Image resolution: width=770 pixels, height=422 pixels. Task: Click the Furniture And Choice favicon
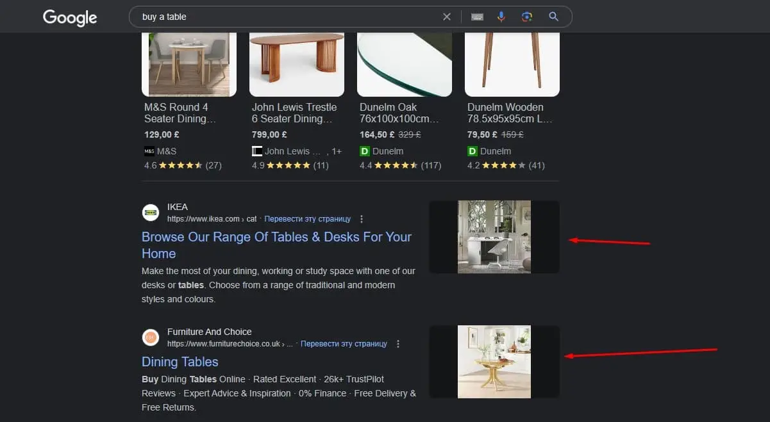coord(151,337)
